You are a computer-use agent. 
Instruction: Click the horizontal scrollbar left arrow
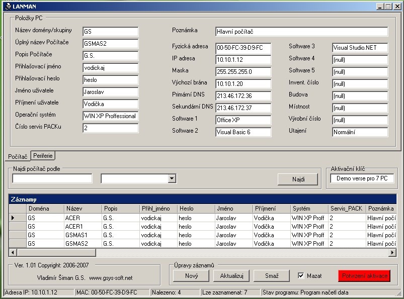pos(14,252)
